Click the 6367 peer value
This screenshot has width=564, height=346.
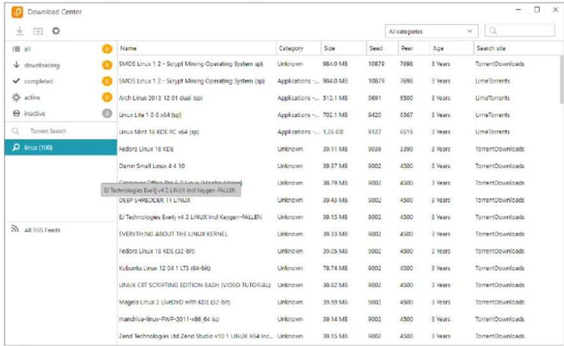pyautogui.click(x=406, y=115)
